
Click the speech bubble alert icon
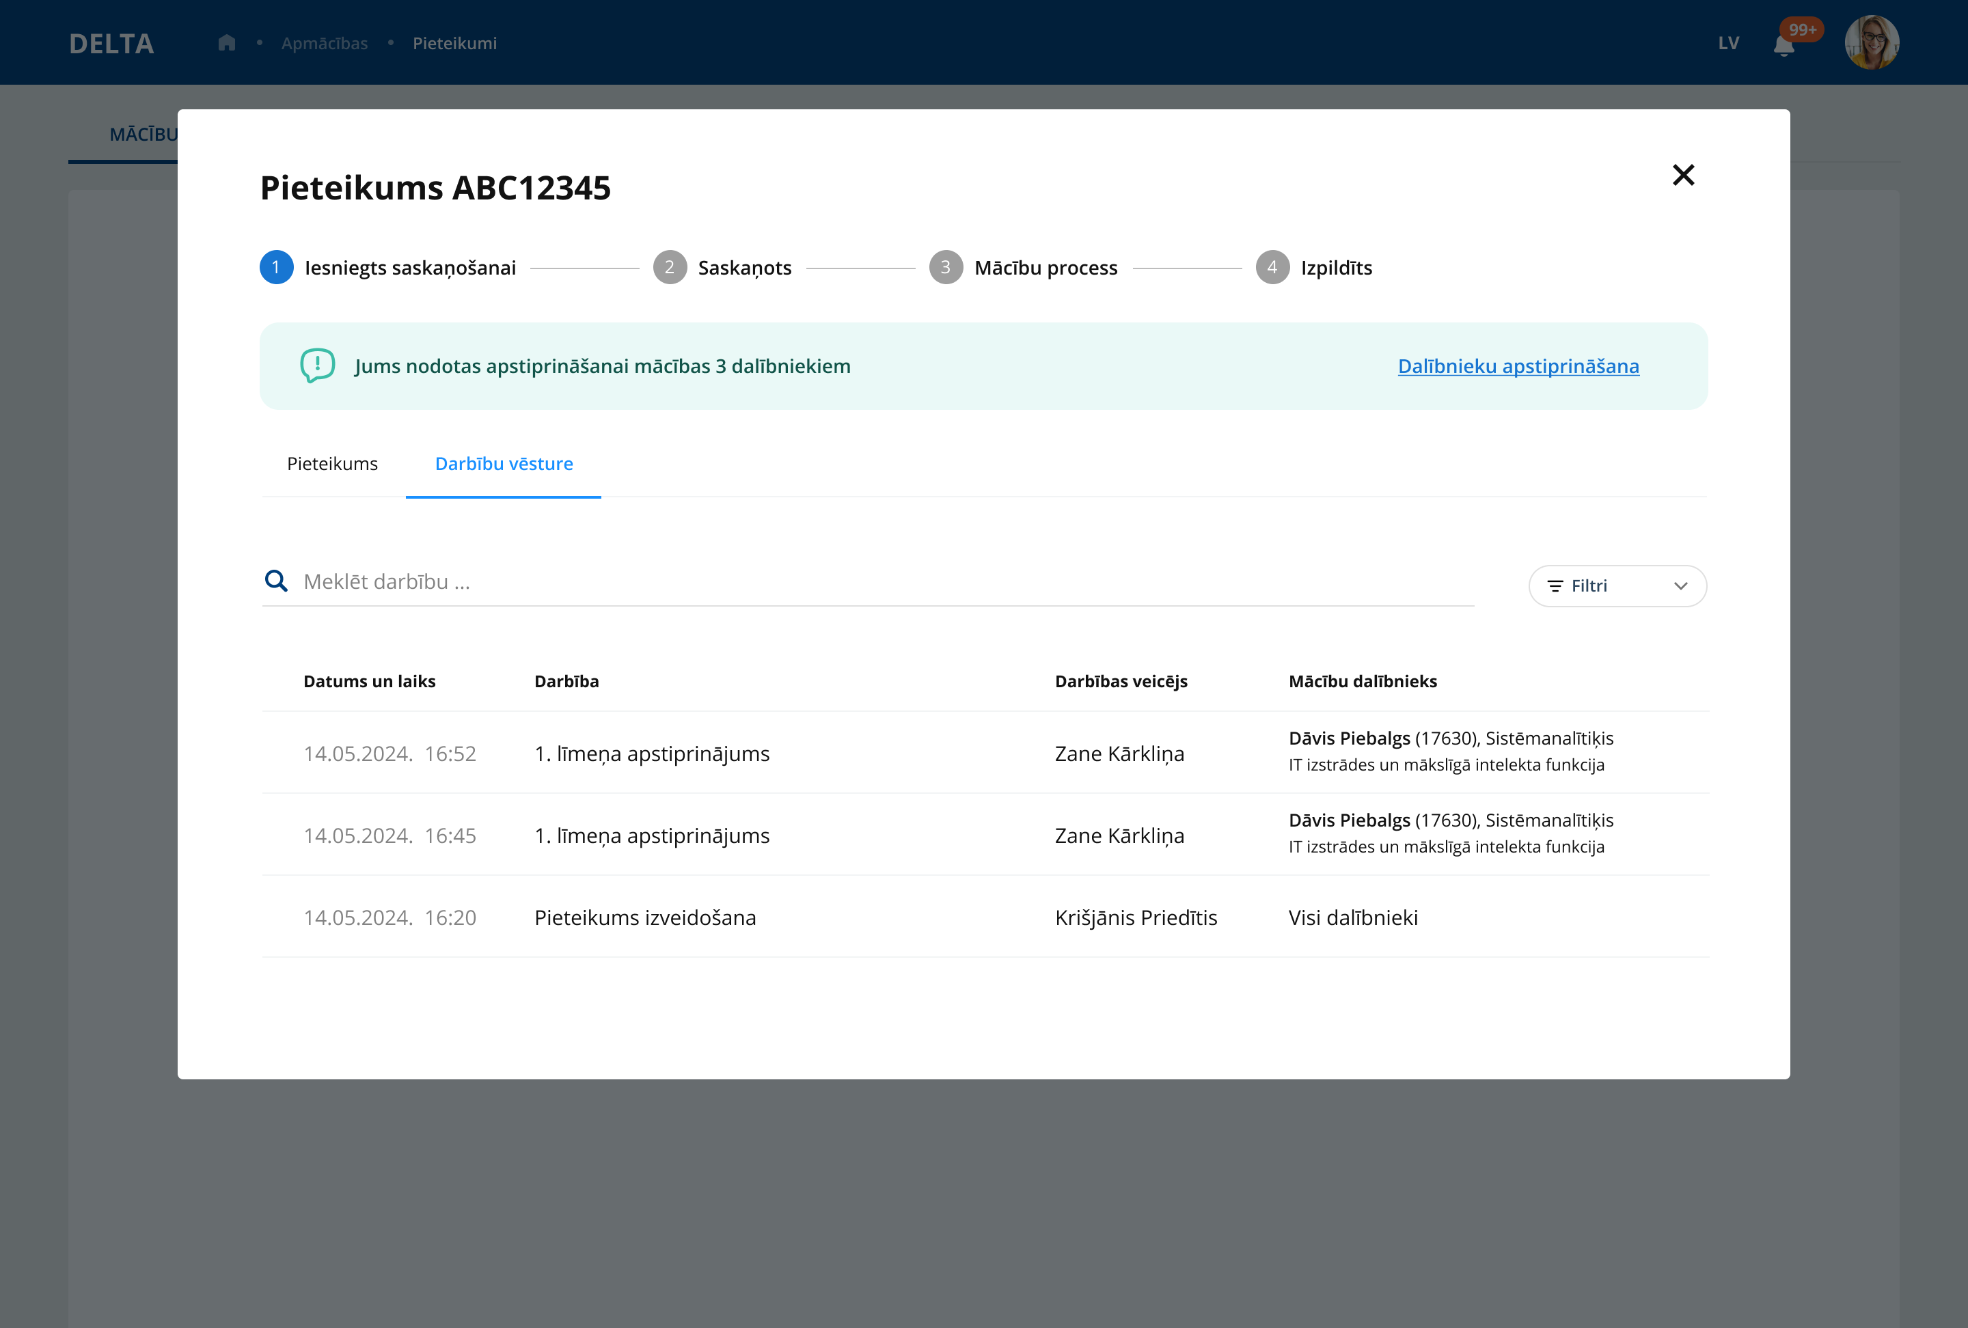[318, 365]
